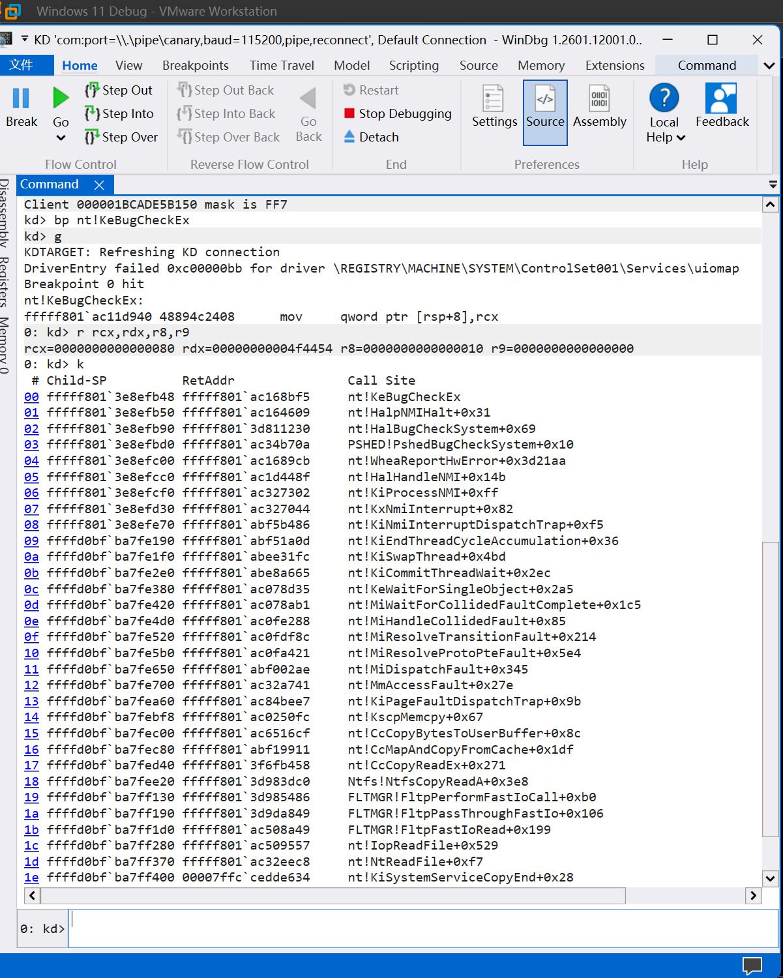
Task: Click stack frame 1e link
Action: [31, 878]
